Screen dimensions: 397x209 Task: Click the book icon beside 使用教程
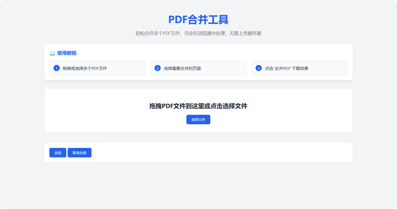(52, 53)
